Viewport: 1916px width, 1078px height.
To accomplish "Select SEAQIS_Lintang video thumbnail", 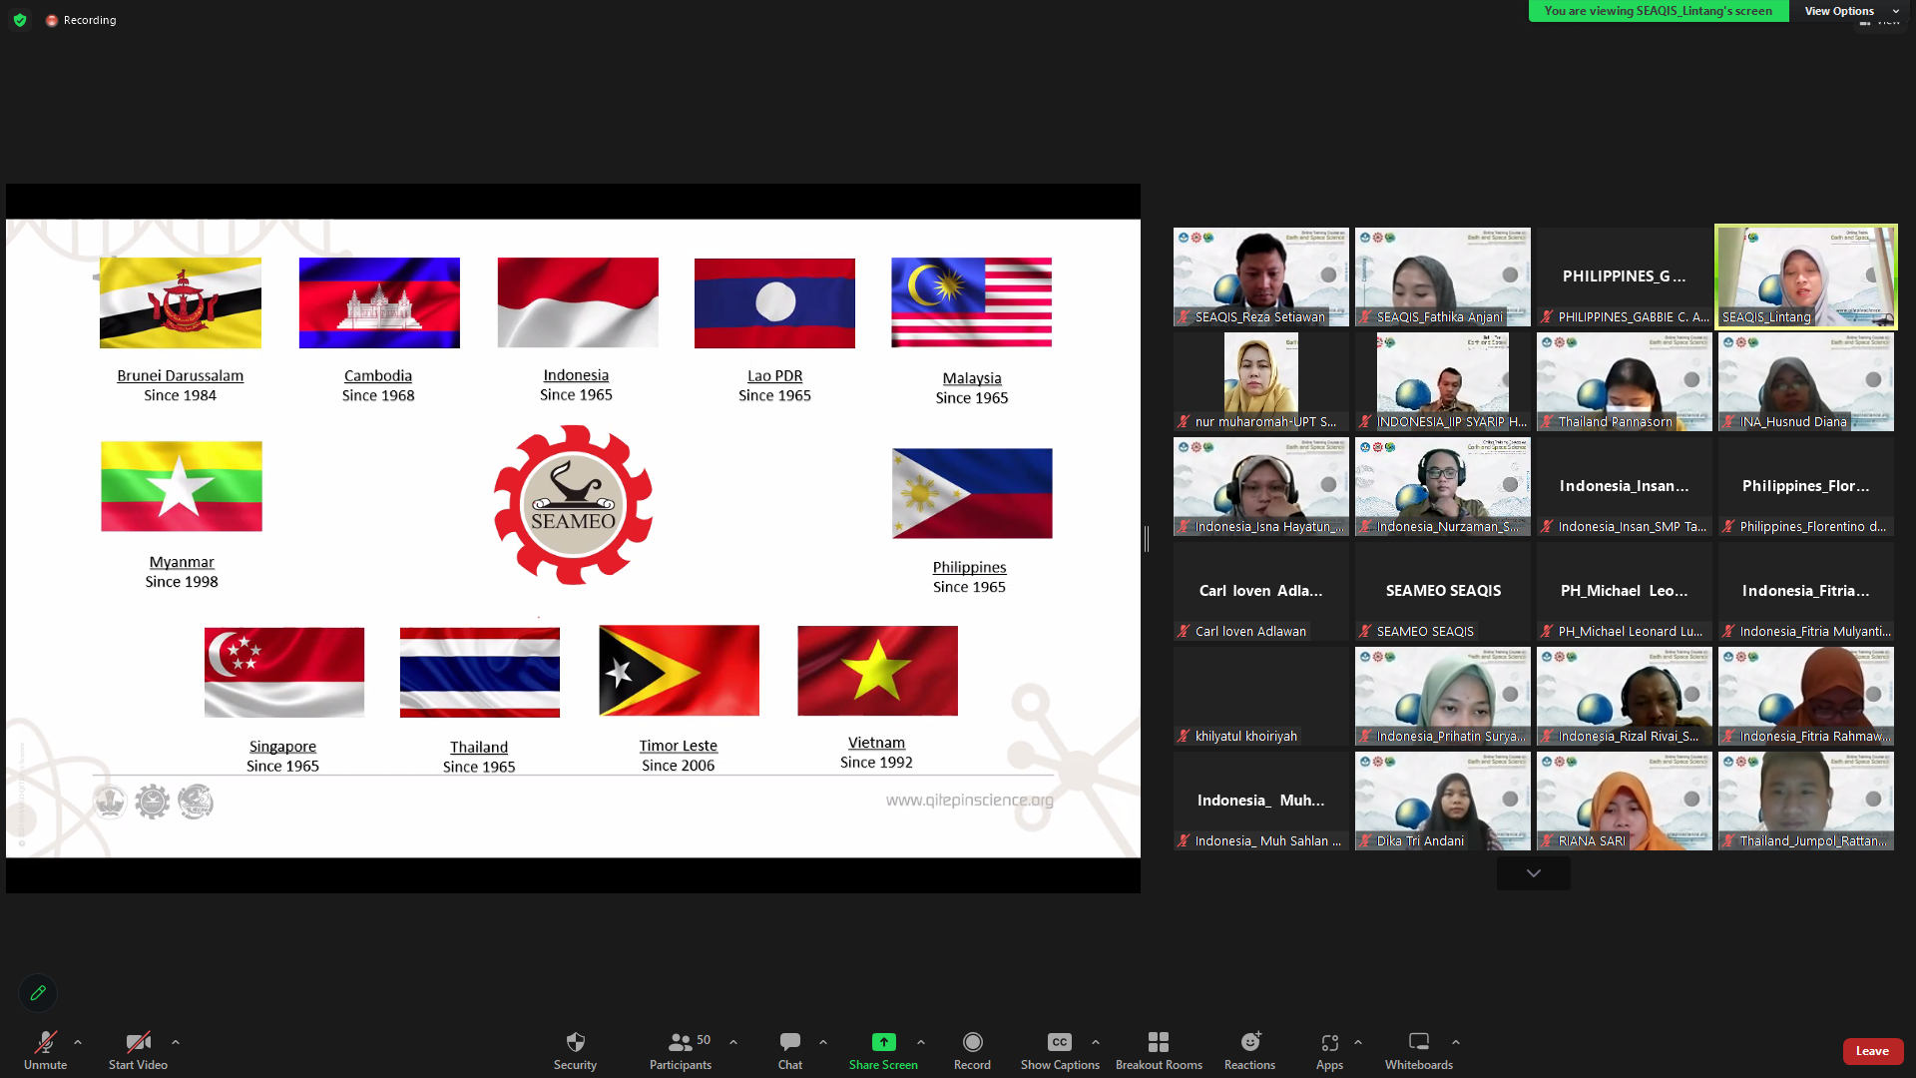I will click(1805, 277).
